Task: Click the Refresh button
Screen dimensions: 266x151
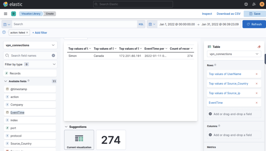Action: pyautogui.click(x=254, y=24)
